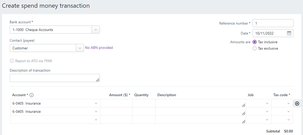Open the first row Tax code dropdown

point(288,104)
